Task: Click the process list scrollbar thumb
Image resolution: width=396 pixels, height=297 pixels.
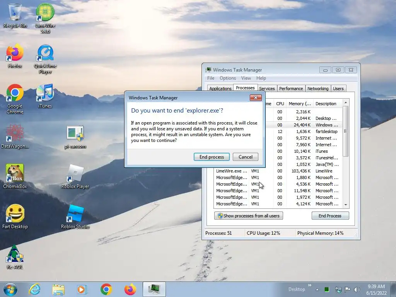Action: pyautogui.click(x=346, y=131)
